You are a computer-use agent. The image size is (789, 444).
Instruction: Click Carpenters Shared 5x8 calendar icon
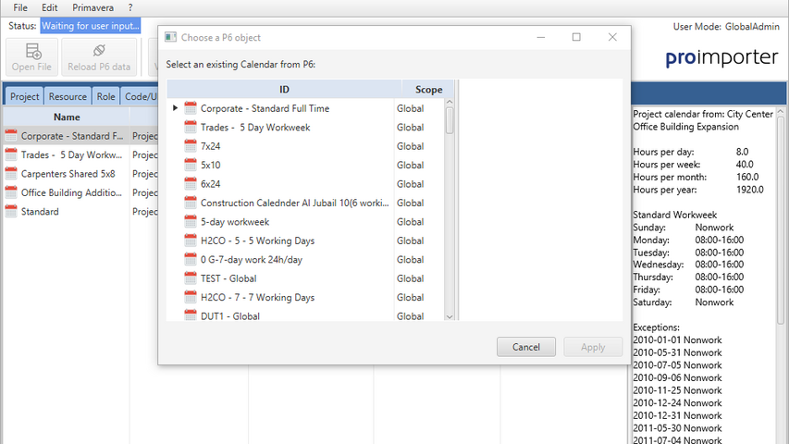[11, 174]
